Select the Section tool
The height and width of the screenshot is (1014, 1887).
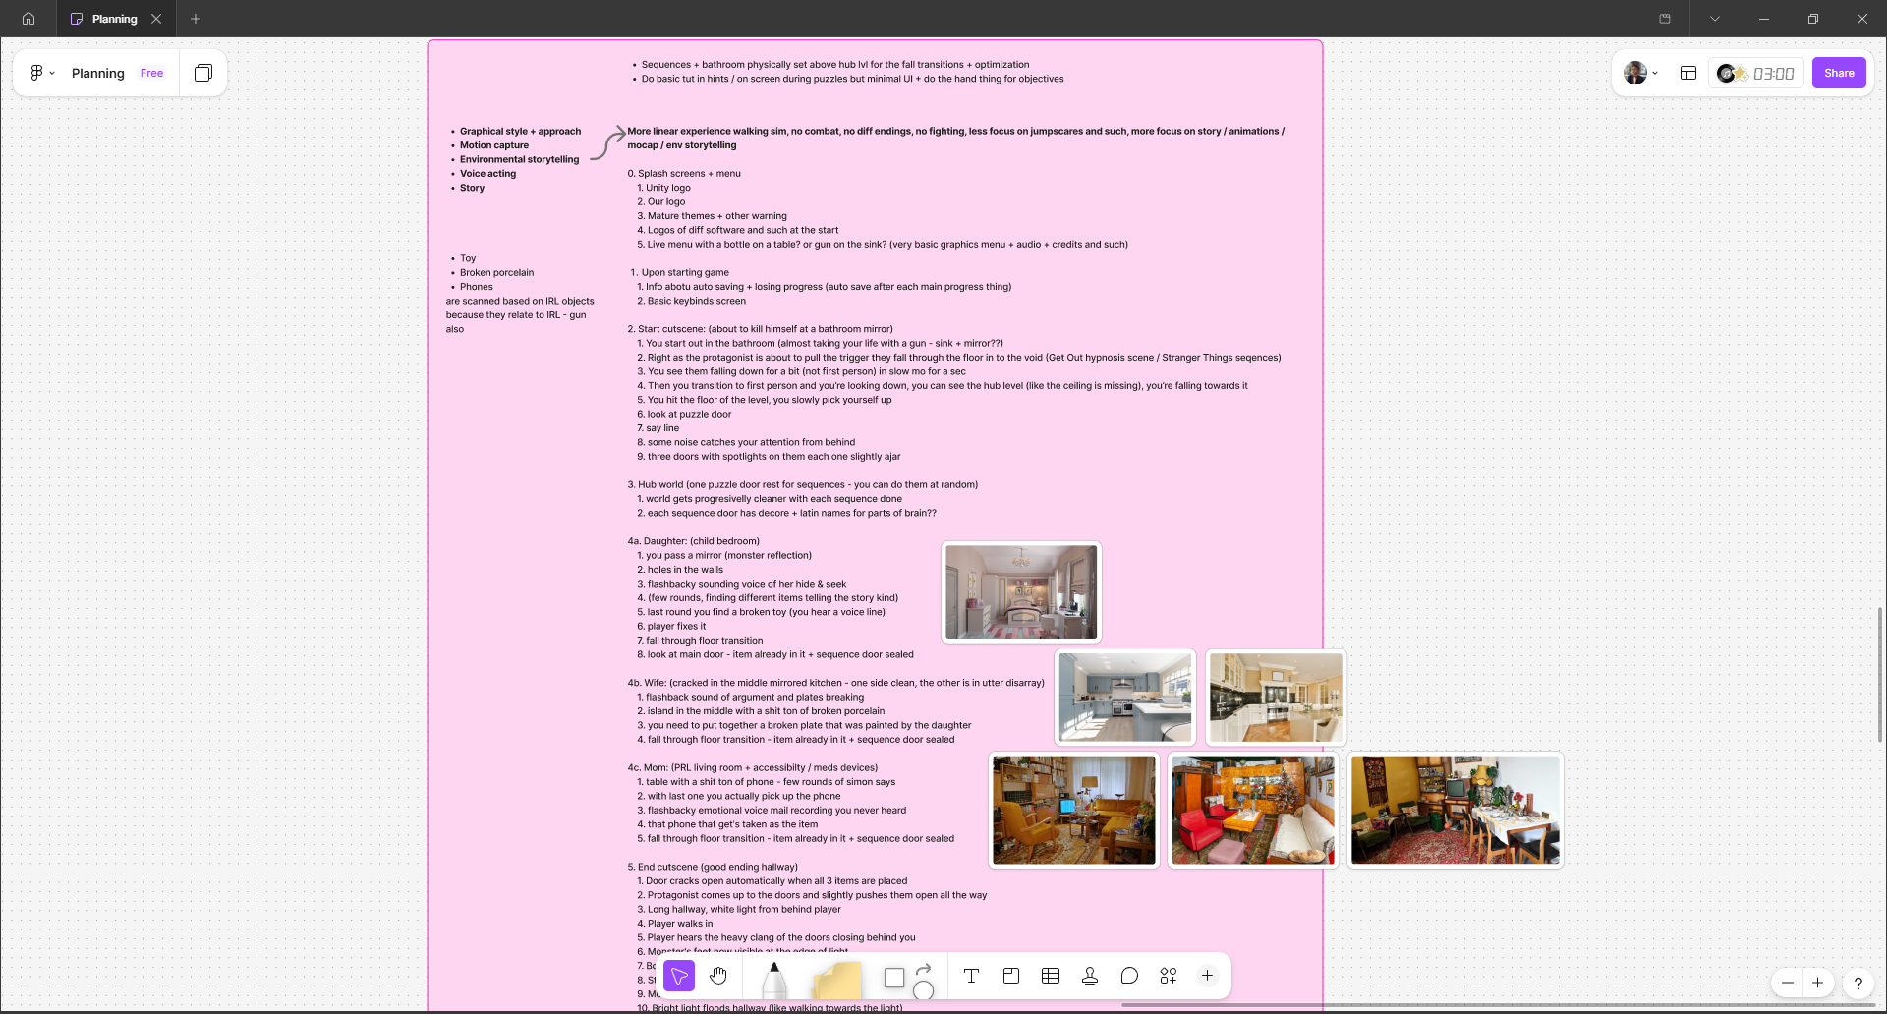coord(1010,976)
